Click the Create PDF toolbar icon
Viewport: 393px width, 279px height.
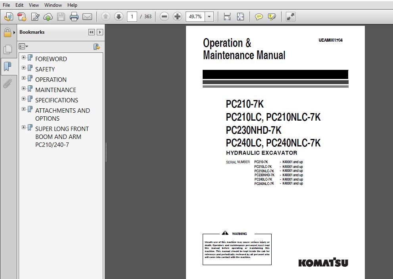9,17
